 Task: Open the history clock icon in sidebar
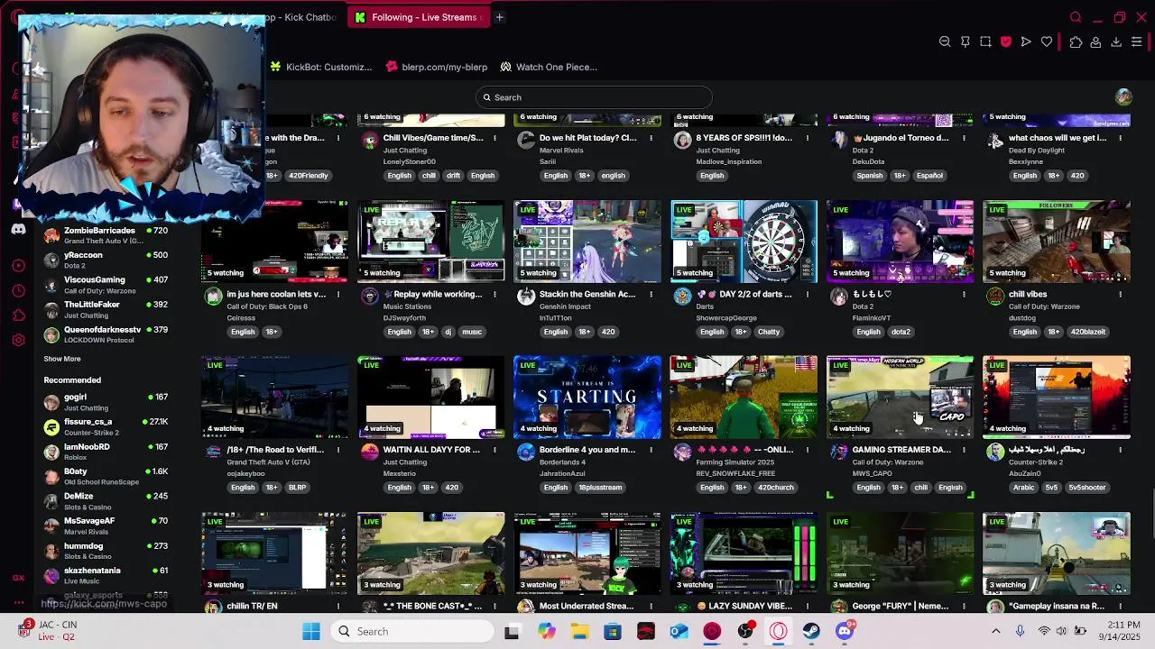point(18,290)
